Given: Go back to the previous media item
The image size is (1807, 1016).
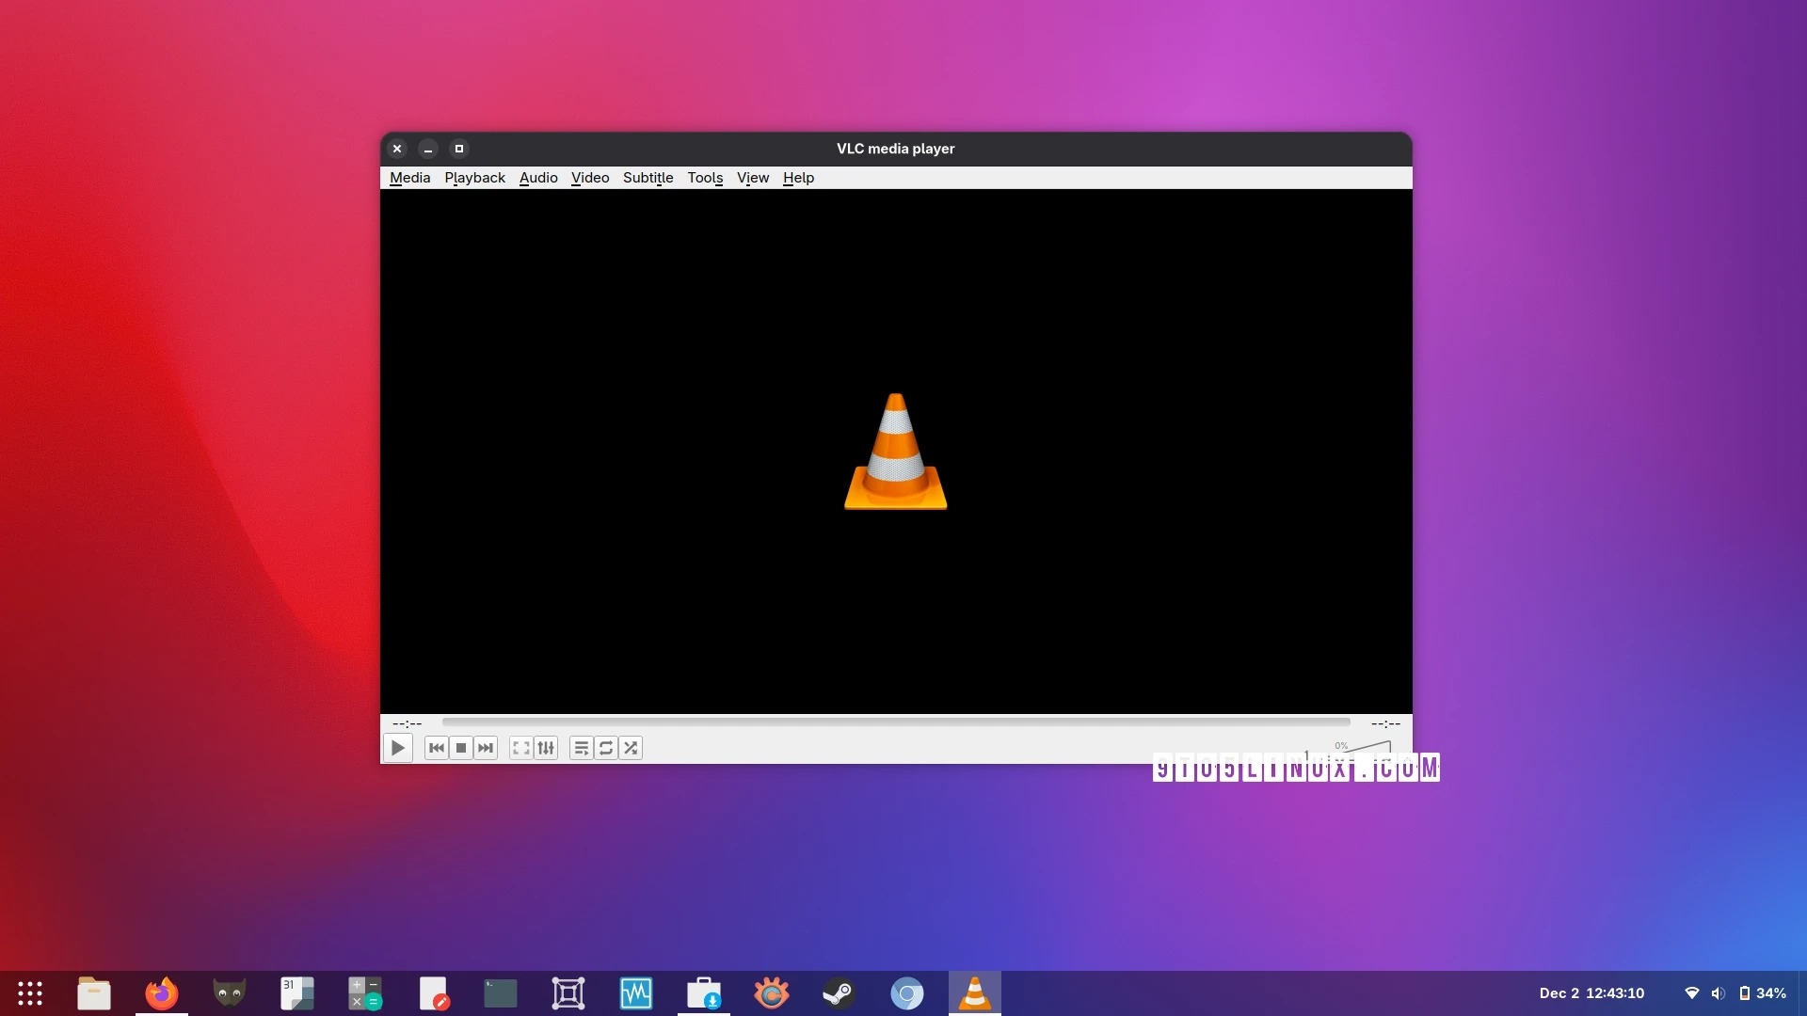Looking at the screenshot, I should 436,748.
